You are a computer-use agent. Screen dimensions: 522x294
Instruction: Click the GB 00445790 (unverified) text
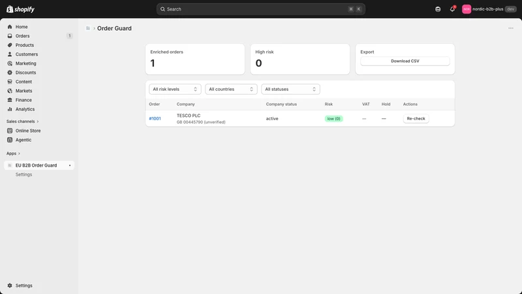pos(201,122)
